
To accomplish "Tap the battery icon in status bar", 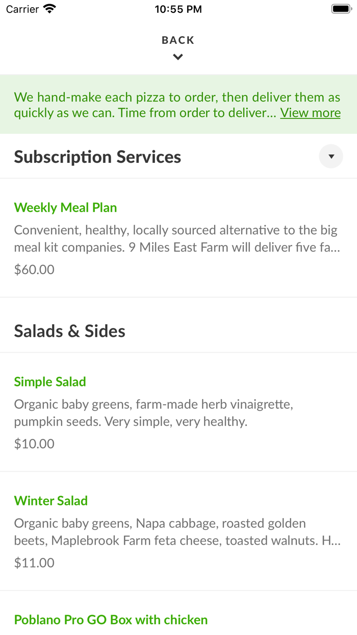I will point(340,9).
